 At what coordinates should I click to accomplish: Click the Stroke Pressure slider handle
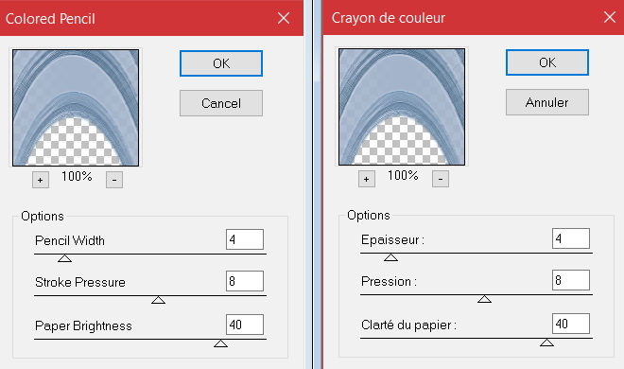coord(159,300)
